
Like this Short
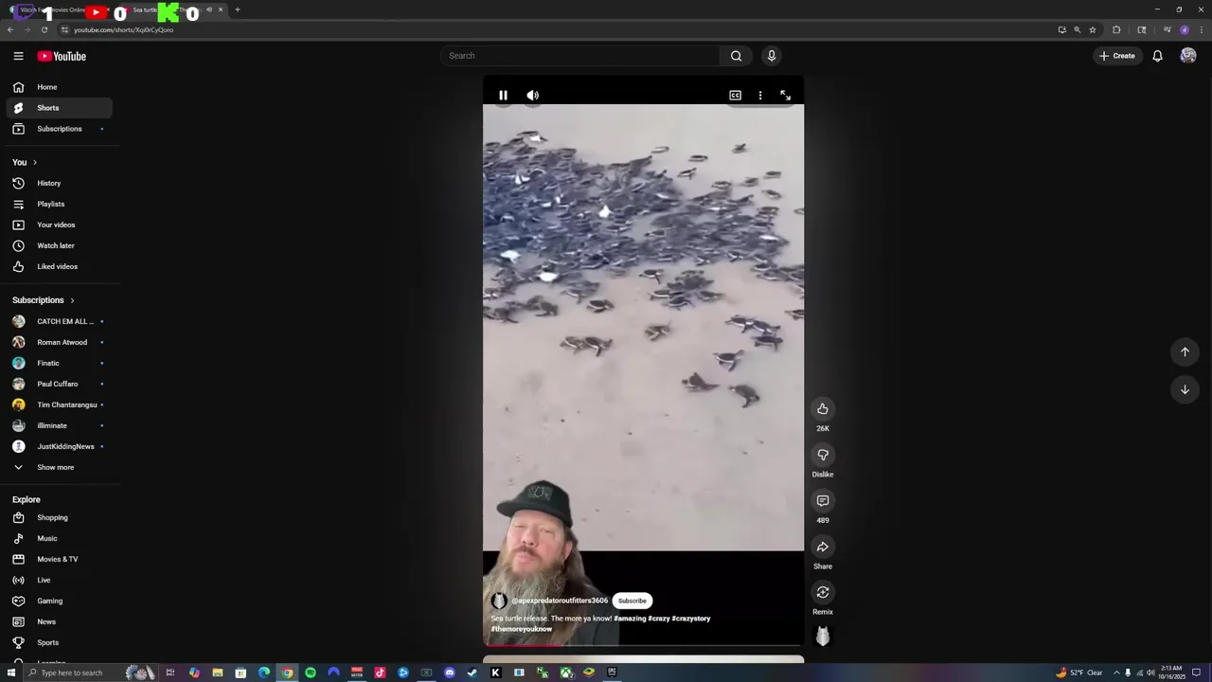pos(823,408)
